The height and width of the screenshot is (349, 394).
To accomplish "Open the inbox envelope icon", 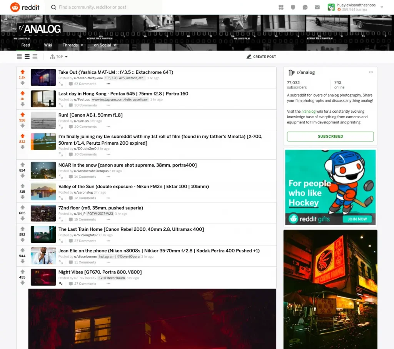I will click(317, 7).
